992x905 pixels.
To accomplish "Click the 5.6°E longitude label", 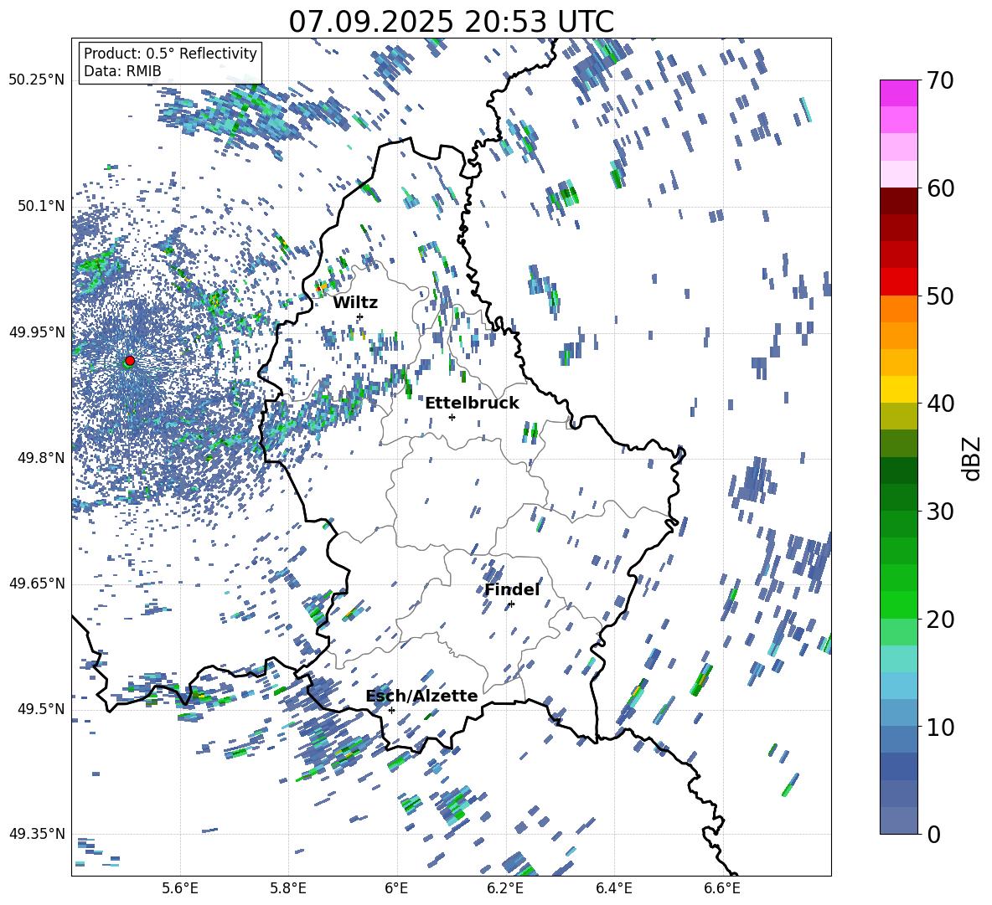I will 180,888.
